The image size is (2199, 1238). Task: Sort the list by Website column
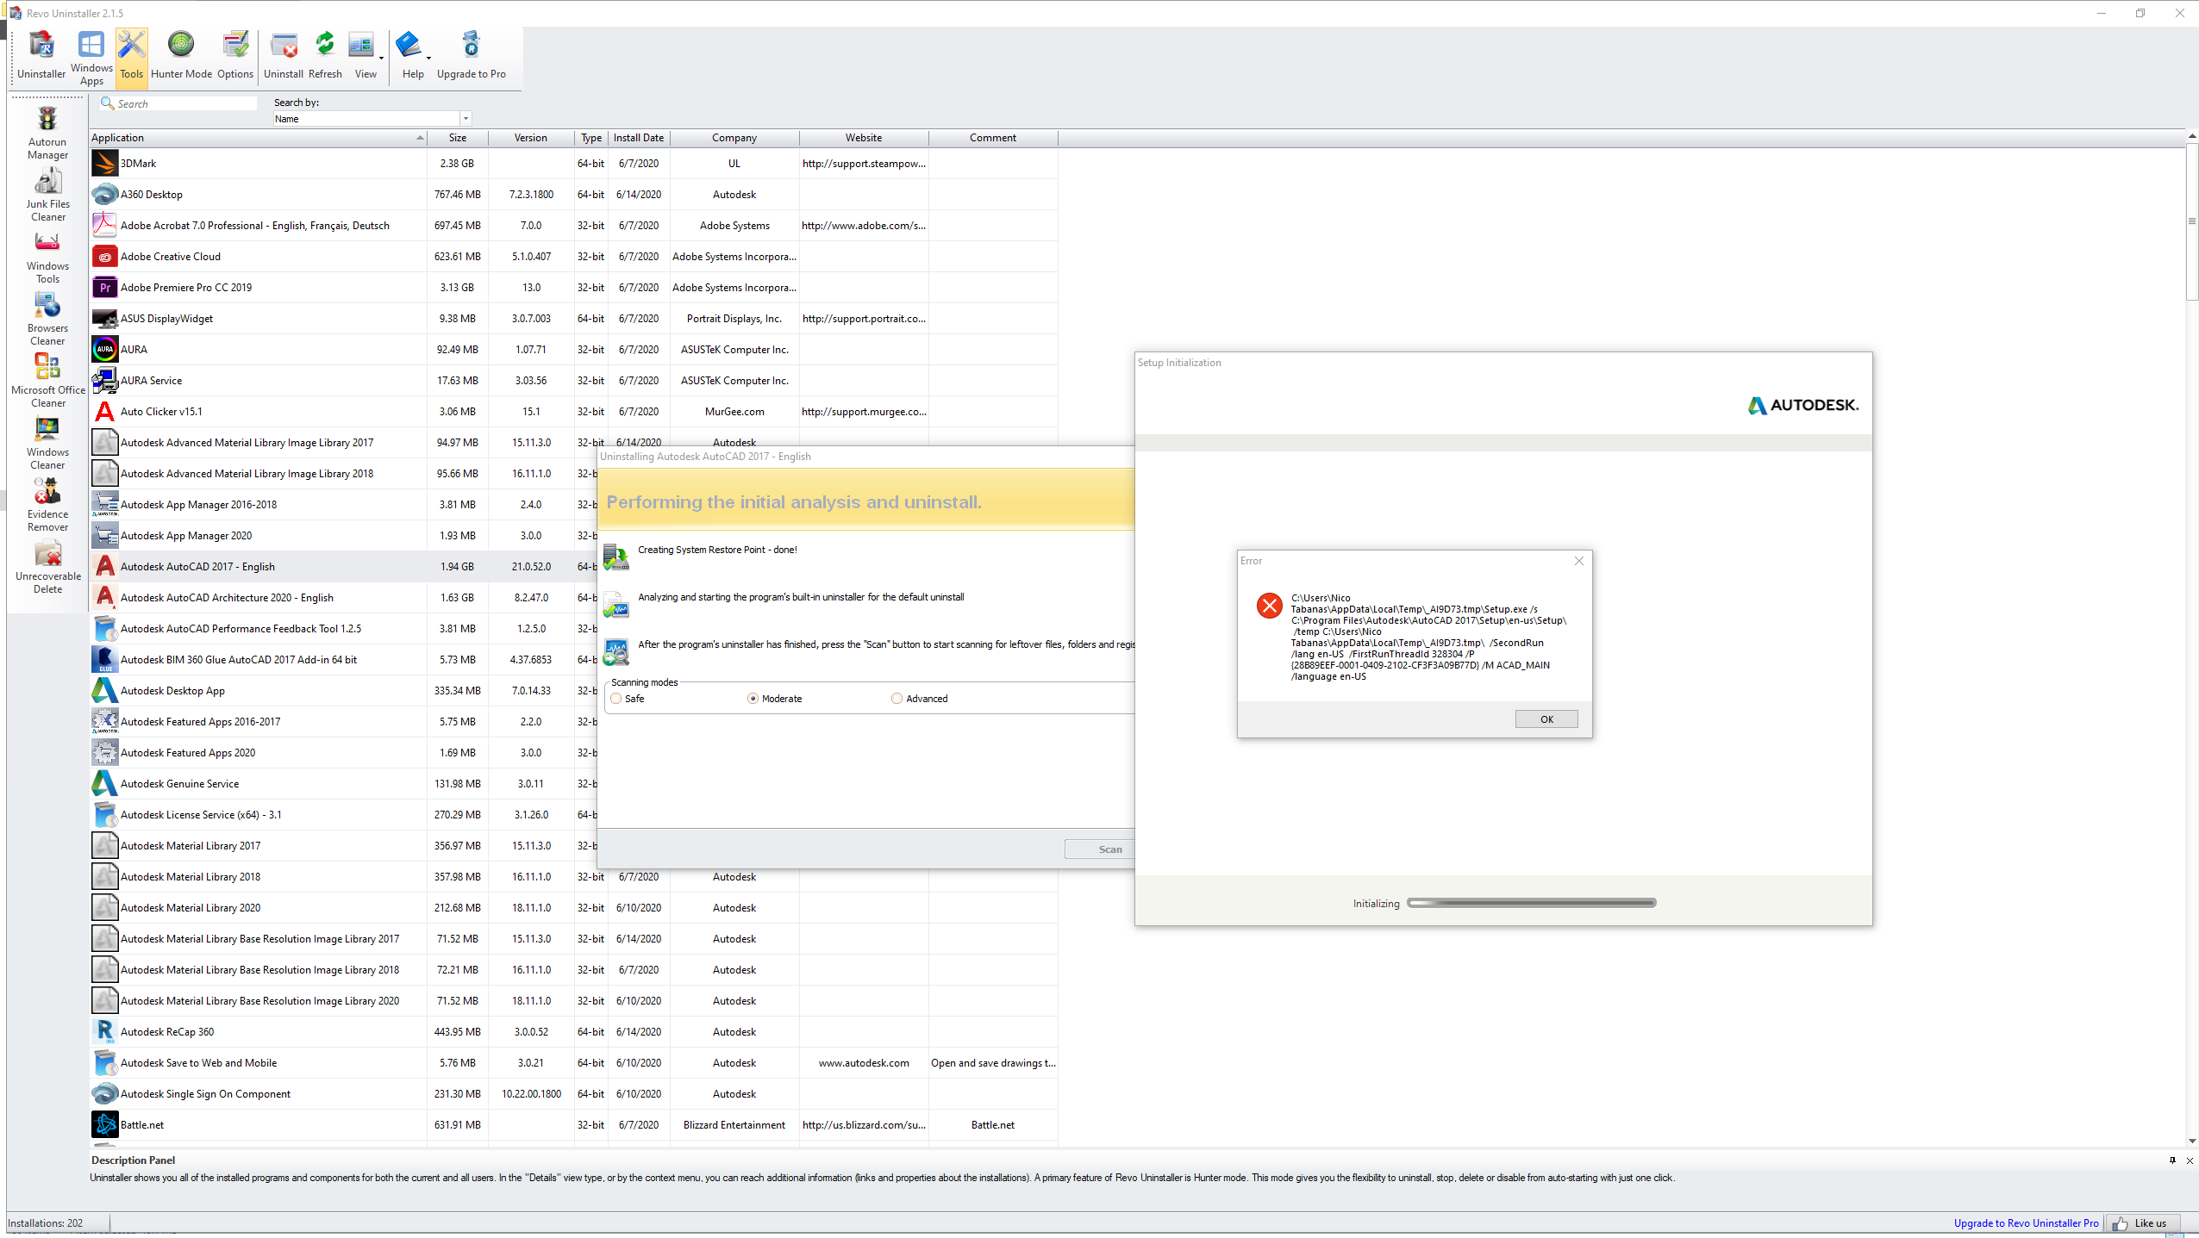pos(864,138)
